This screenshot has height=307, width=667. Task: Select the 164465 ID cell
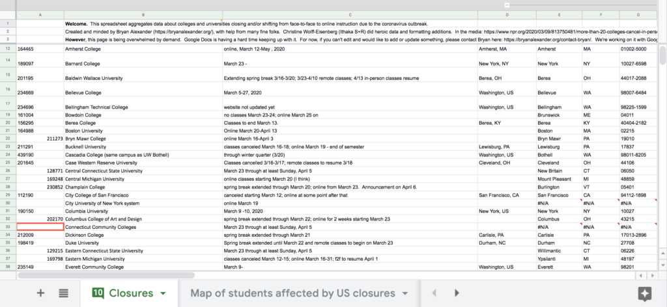pos(40,49)
